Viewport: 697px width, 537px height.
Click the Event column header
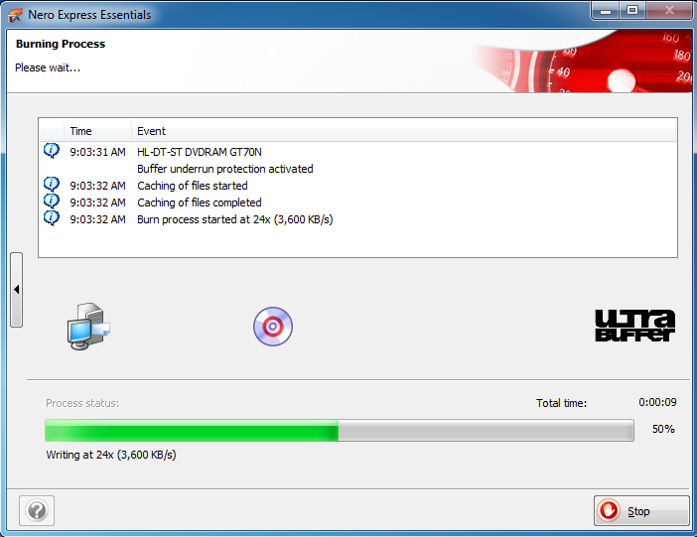pyautogui.click(x=404, y=131)
